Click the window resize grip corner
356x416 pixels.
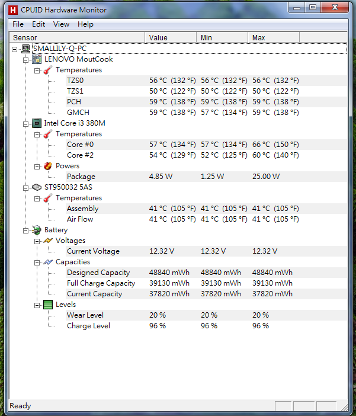pos(344,407)
